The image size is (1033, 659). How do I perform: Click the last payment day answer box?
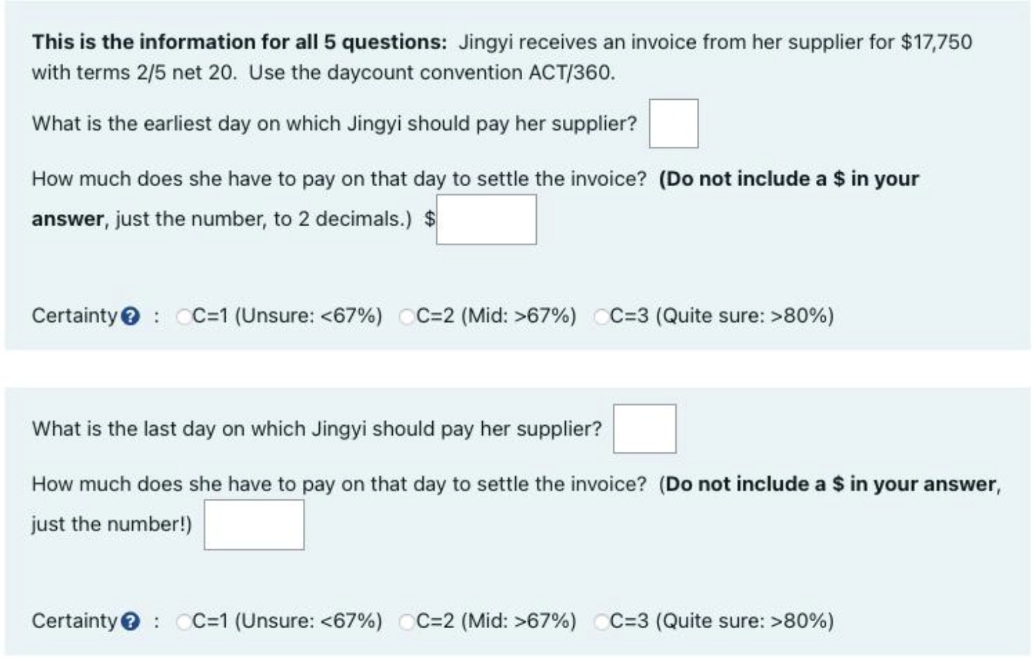tap(645, 427)
